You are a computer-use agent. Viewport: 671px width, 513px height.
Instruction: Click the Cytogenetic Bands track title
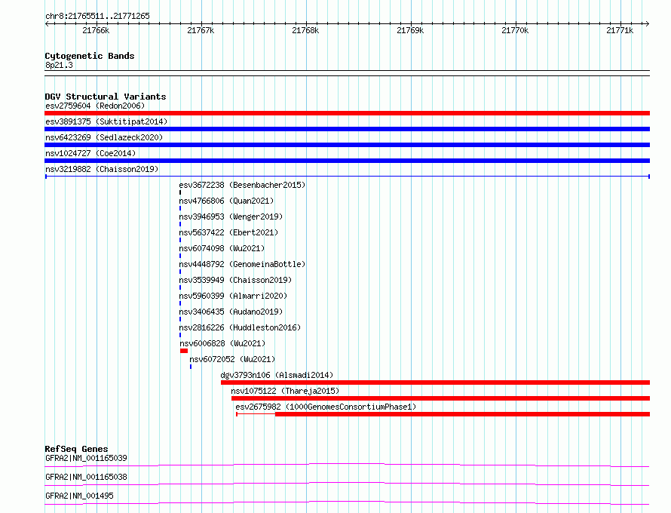coord(90,56)
